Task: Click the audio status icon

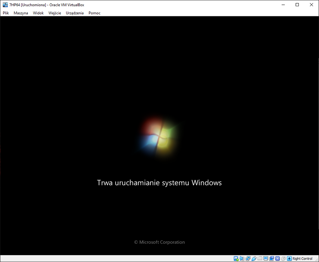Action: pyautogui.click(x=242, y=258)
